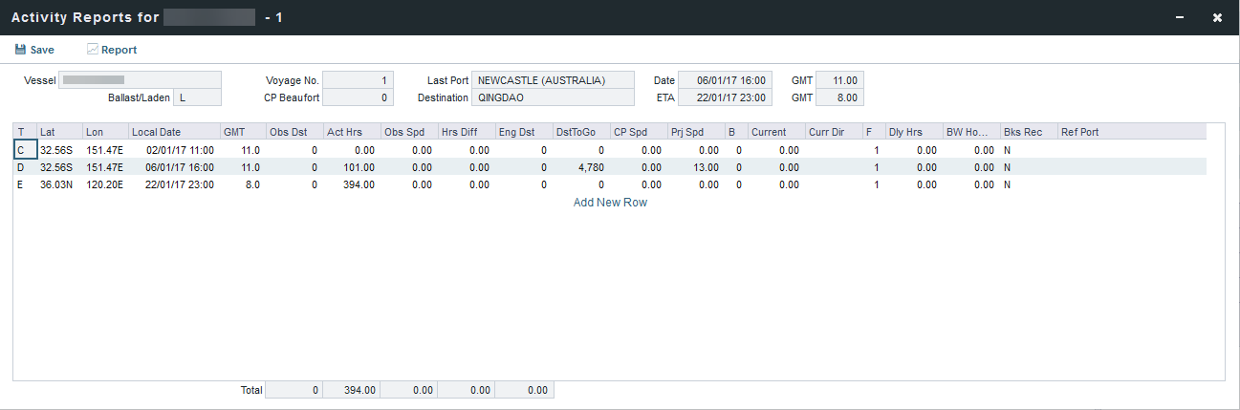The image size is (1240, 410).
Task: Minimize the Activity Reports window
Action: coord(1180,17)
